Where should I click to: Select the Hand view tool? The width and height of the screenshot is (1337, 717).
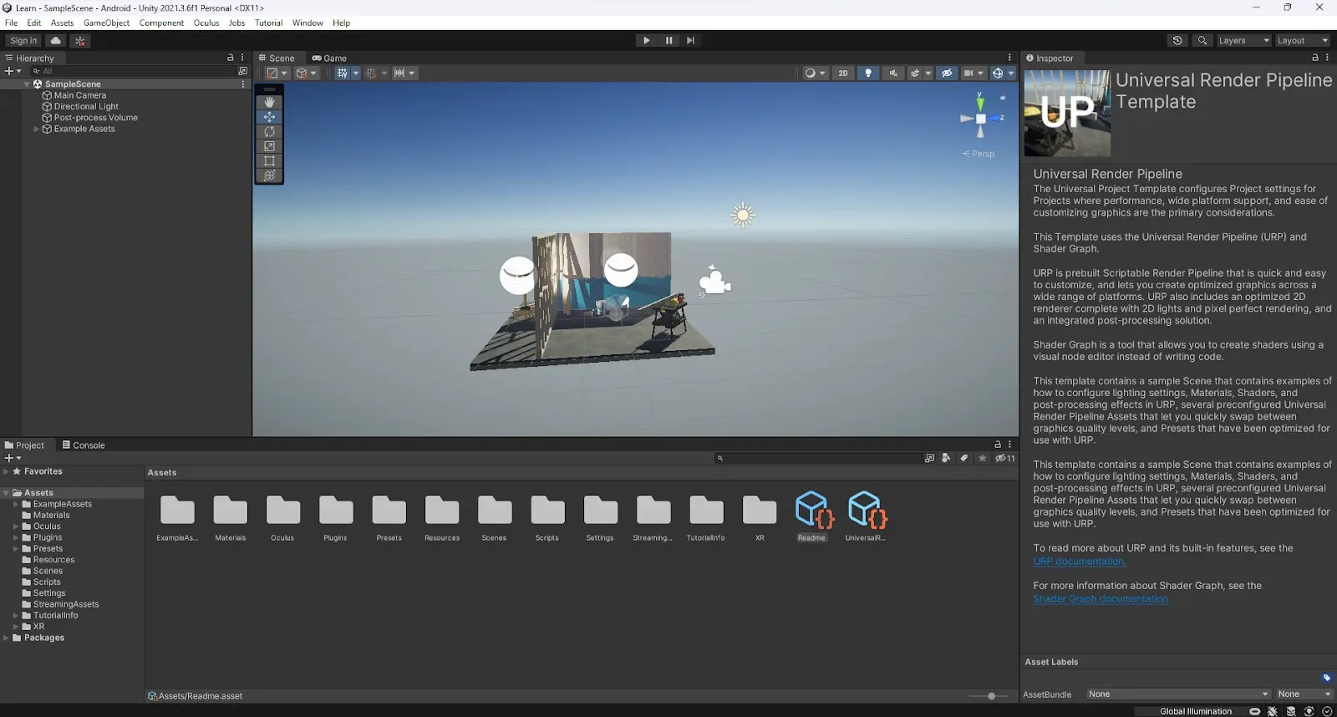tap(269, 102)
